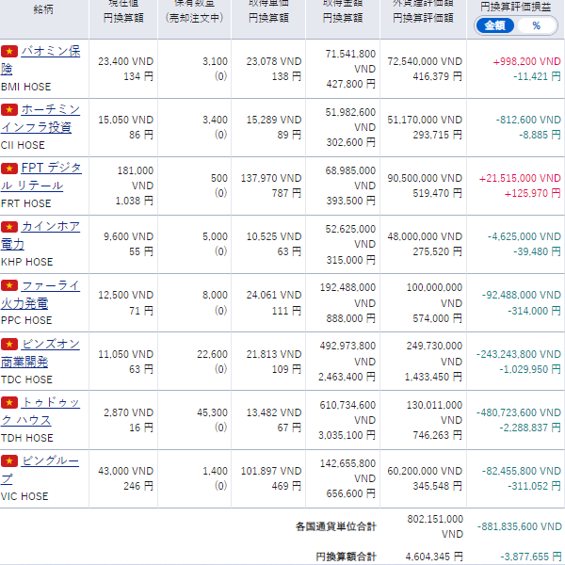Click the flag icon next to ファーライ火力発電
The image size is (565, 565).
pyautogui.click(x=9, y=285)
